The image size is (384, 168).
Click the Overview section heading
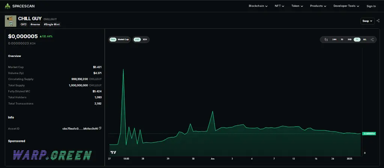(x=15, y=56)
